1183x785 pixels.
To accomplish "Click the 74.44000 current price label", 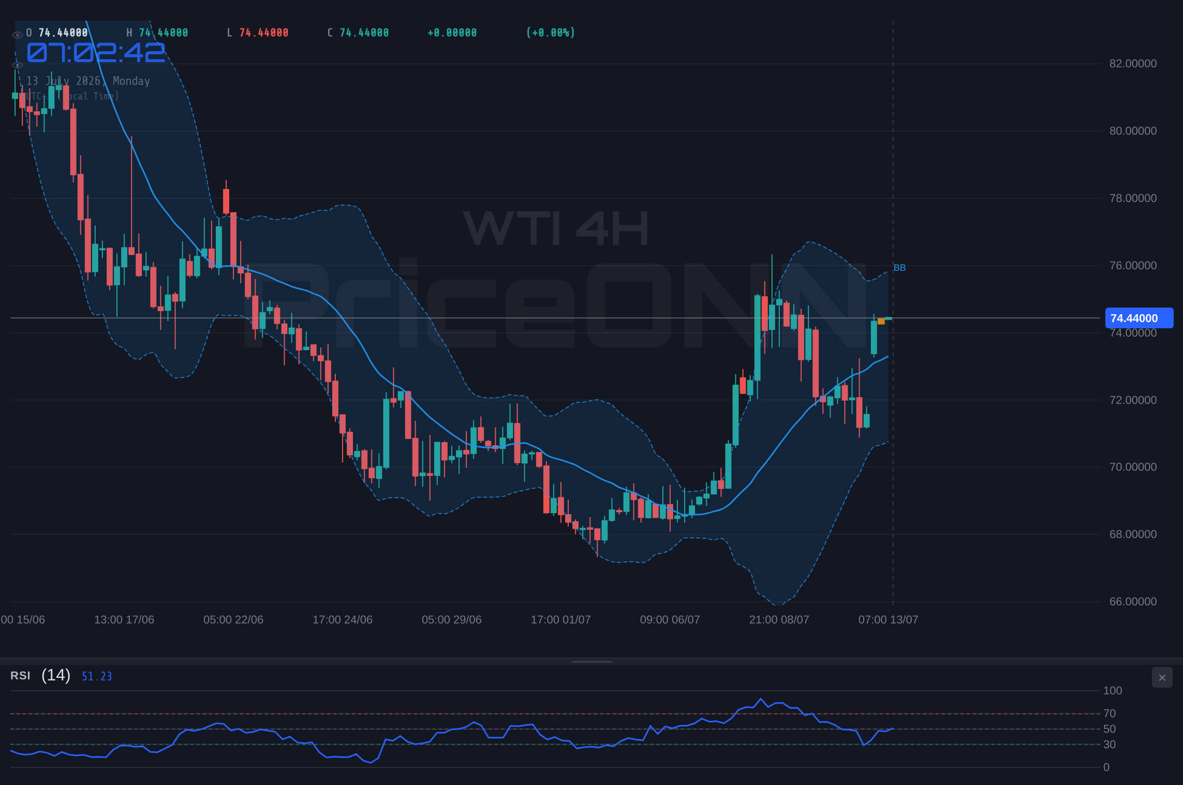I will (1139, 318).
